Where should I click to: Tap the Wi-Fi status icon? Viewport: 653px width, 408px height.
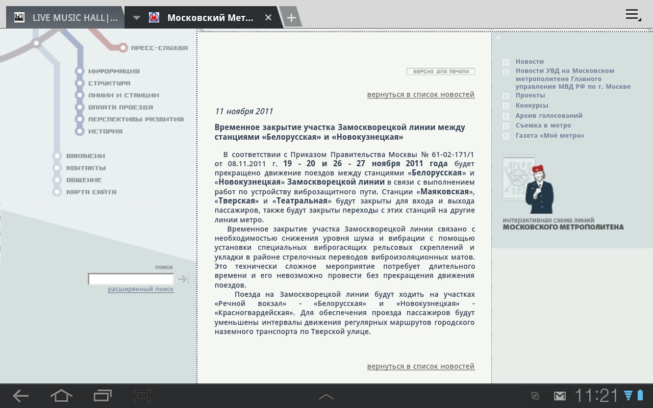click(628, 396)
